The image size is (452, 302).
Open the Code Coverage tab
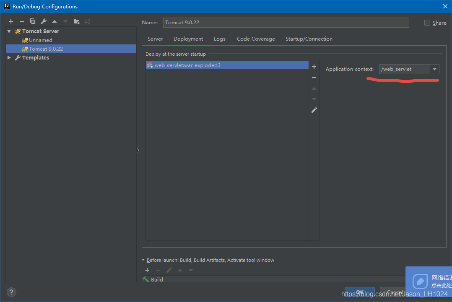[x=256, y=39]
